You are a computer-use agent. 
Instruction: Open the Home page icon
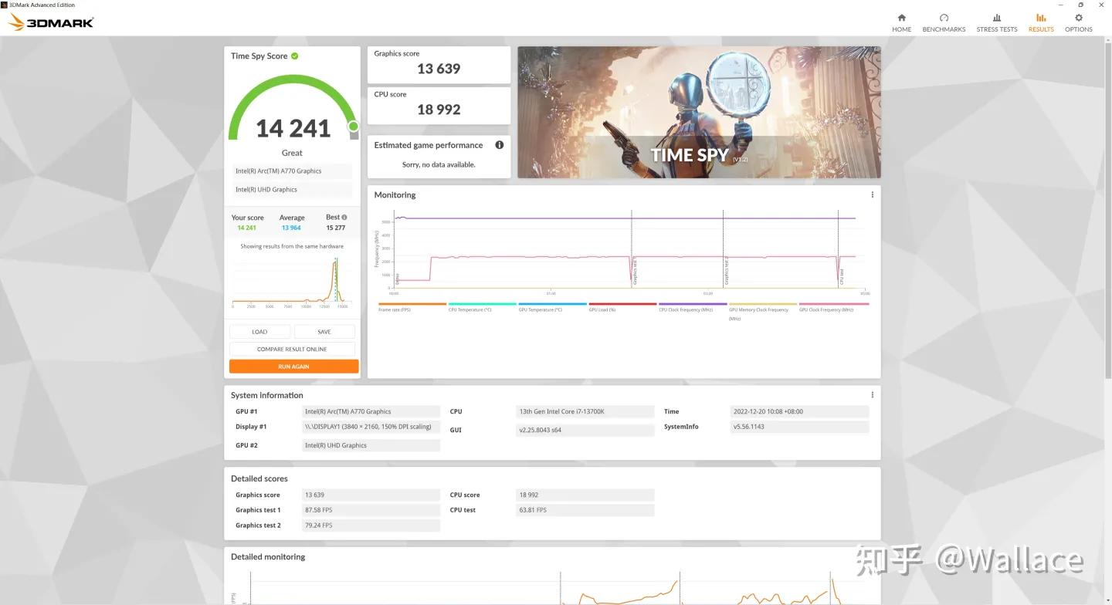click(x=901, y=18)
